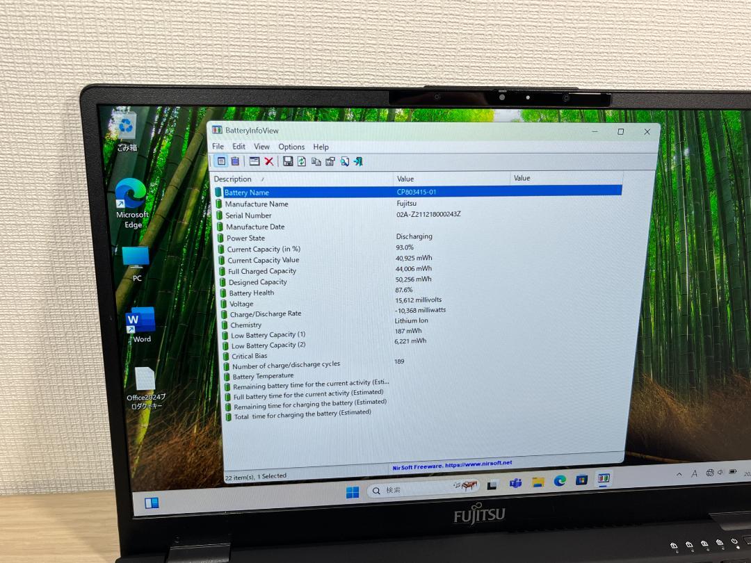
Task: Open File Explorer from the taskbar
Action: (538, 482)
